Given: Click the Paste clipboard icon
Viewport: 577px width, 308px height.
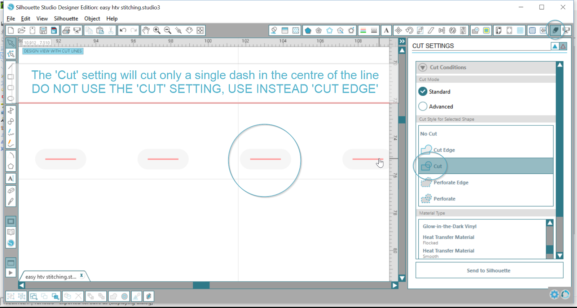Looking at the screenshot, I should tap(100, 30).
